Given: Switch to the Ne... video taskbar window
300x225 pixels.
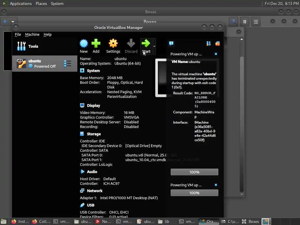Looking at the screenshot, I should coord(103,221).
